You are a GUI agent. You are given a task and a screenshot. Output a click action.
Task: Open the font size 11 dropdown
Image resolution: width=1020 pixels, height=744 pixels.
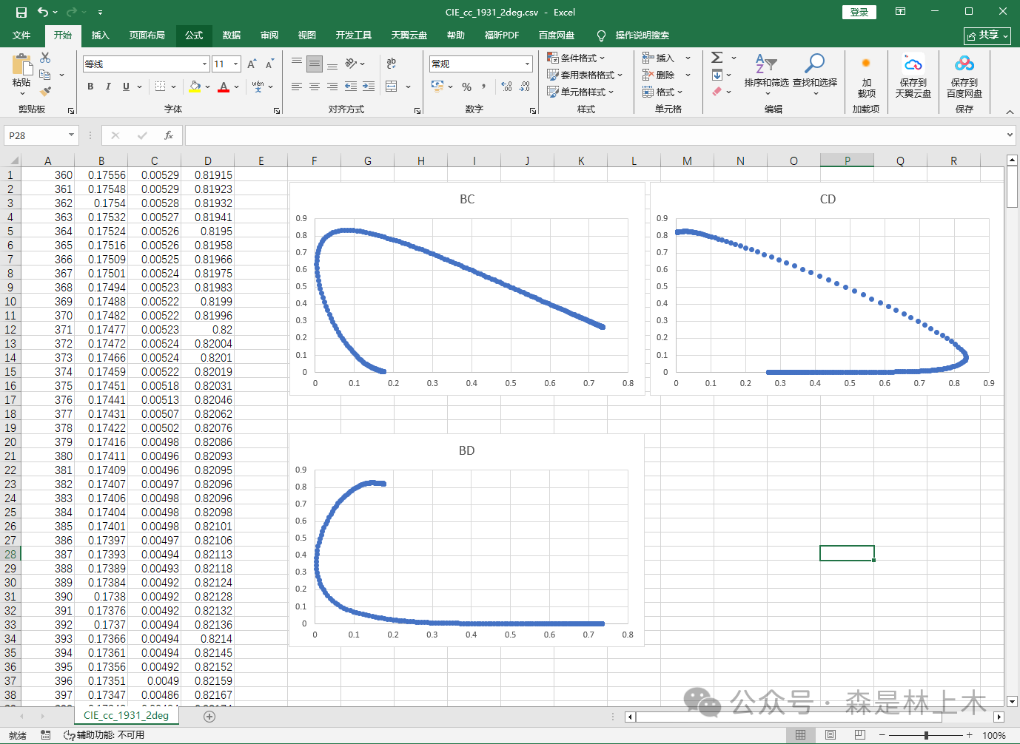pyautogui.click(x=236, y=64)
